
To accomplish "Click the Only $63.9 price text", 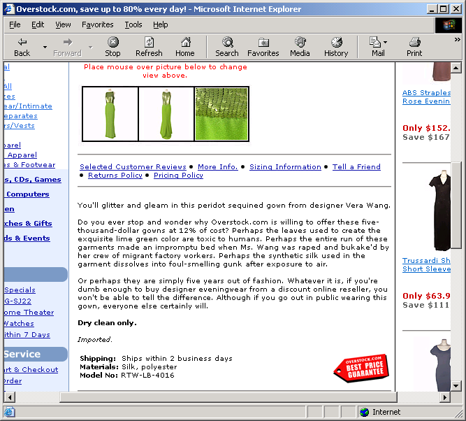I will point(426,296).
